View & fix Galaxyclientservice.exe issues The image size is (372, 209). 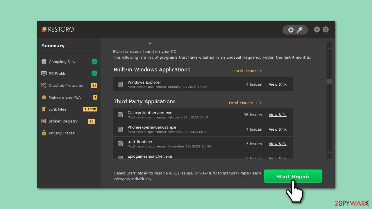pos(278,115)
